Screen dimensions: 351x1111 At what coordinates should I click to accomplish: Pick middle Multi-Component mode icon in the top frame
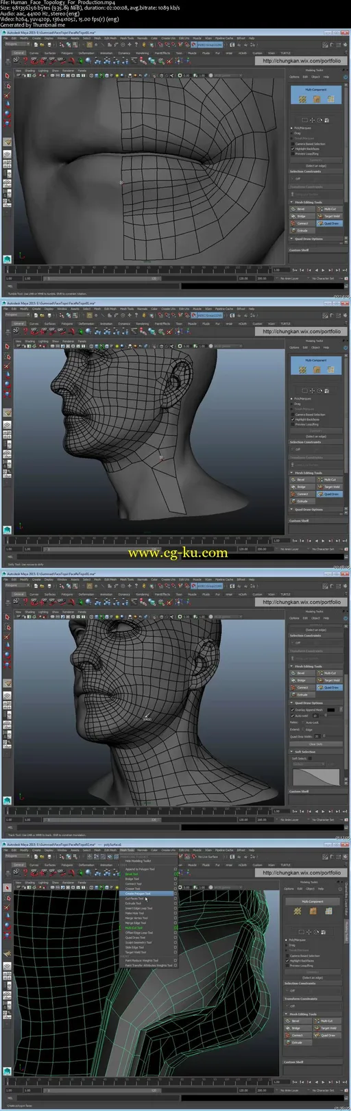[x=317, y=99]
